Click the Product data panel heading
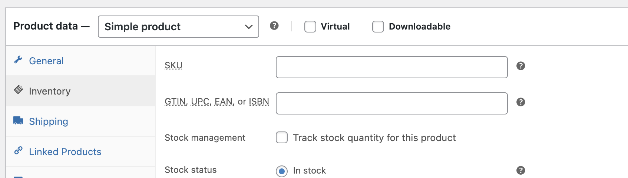Image resolution: width=628 pixels, height=178 pixels. (x=46, y=26)
